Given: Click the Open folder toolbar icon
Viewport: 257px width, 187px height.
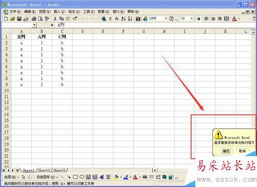Looking at the screenshot, I should click(12, 19).
